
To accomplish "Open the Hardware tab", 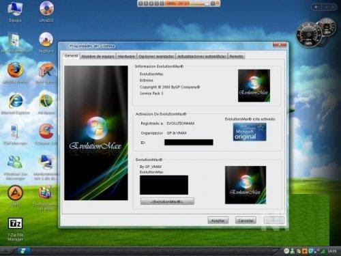I will [x=127, y=56].
